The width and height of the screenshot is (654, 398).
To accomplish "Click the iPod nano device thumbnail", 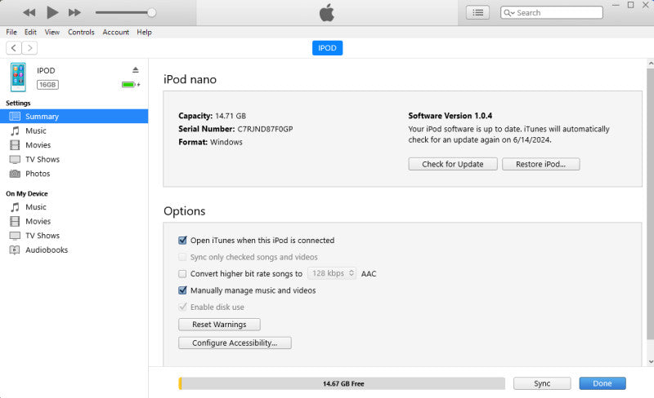I will coord(18,77).
